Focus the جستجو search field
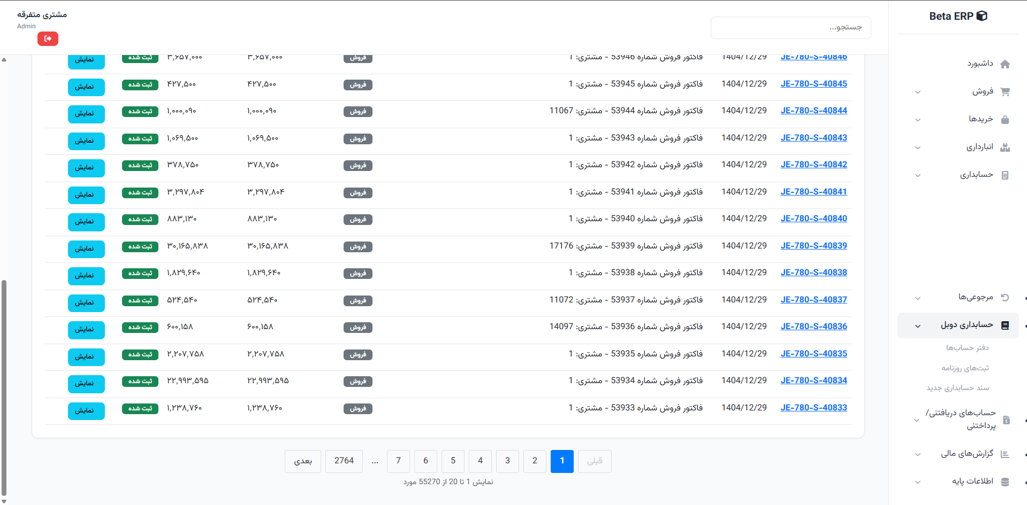The image size is (1027, 505). pos(790,28)
